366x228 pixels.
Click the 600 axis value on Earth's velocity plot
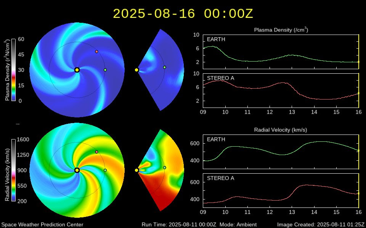coord(195,144)
